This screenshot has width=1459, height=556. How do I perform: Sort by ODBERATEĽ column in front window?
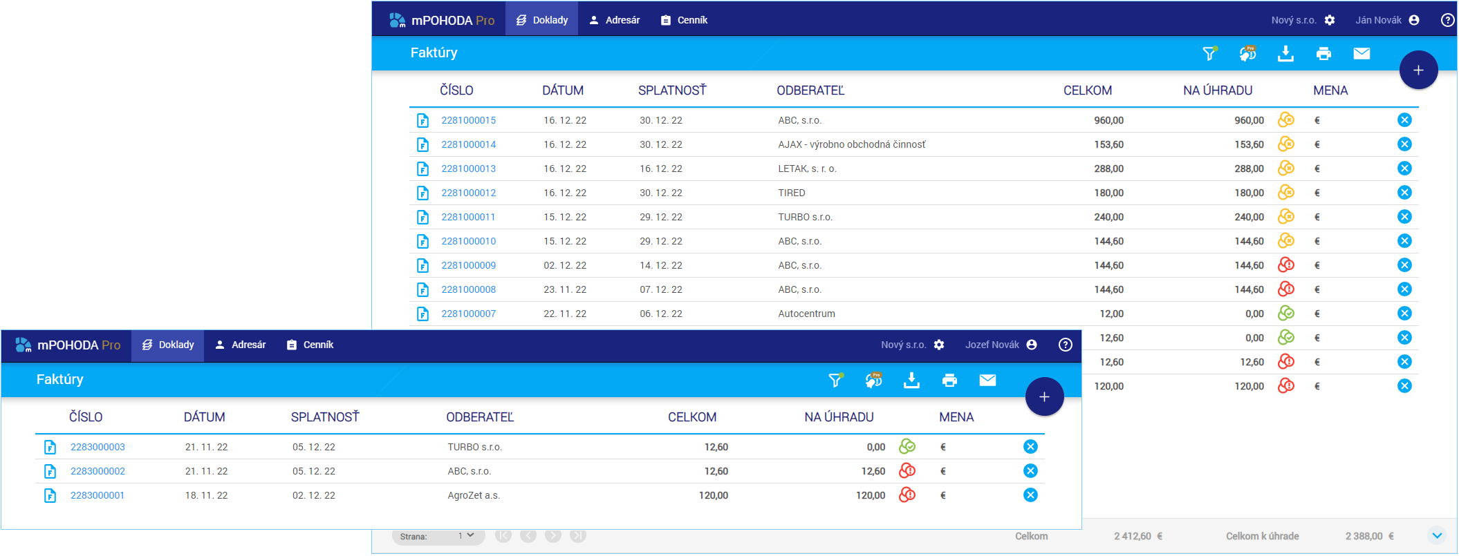[480, 417]
